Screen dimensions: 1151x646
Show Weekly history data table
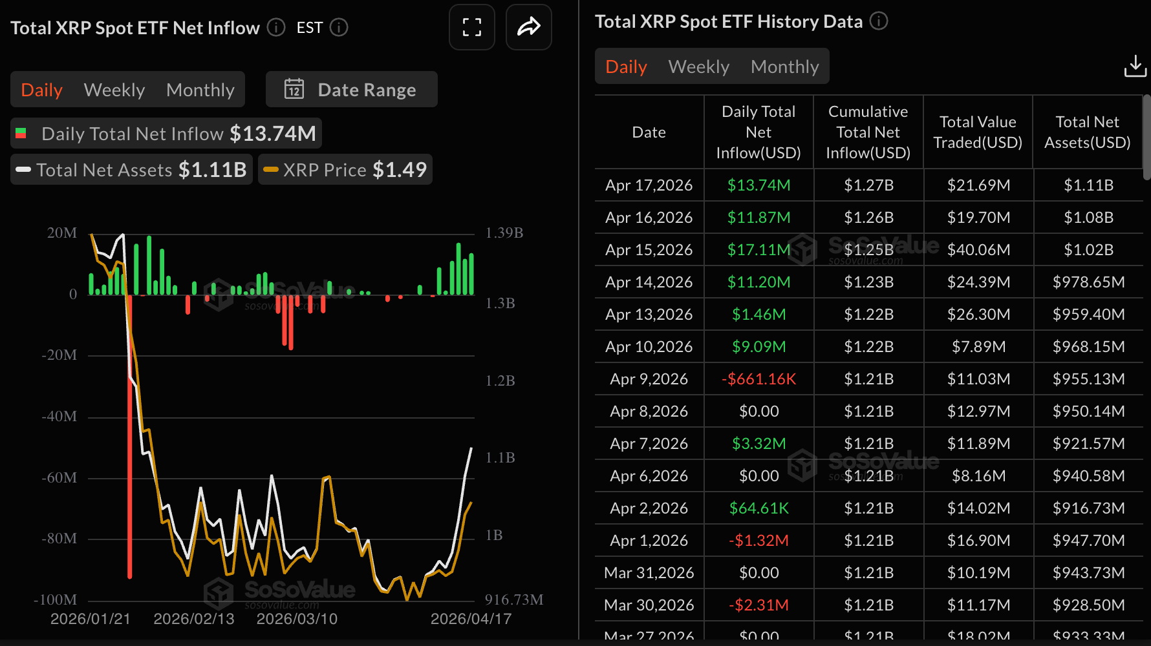point(698,67)
